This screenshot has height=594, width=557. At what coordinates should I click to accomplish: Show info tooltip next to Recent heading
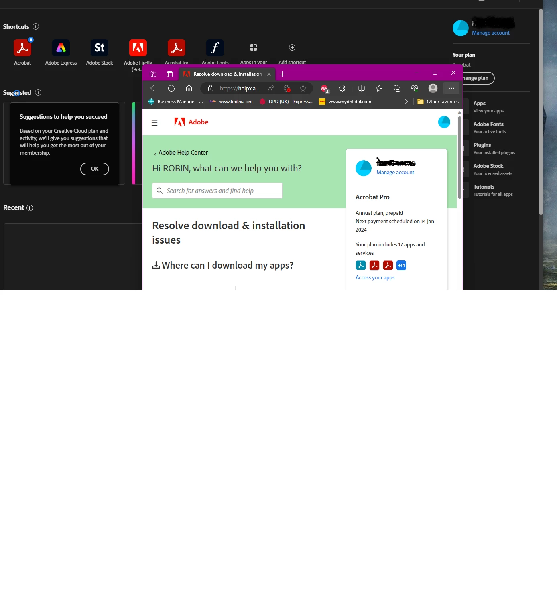click(x=30, y=207)
